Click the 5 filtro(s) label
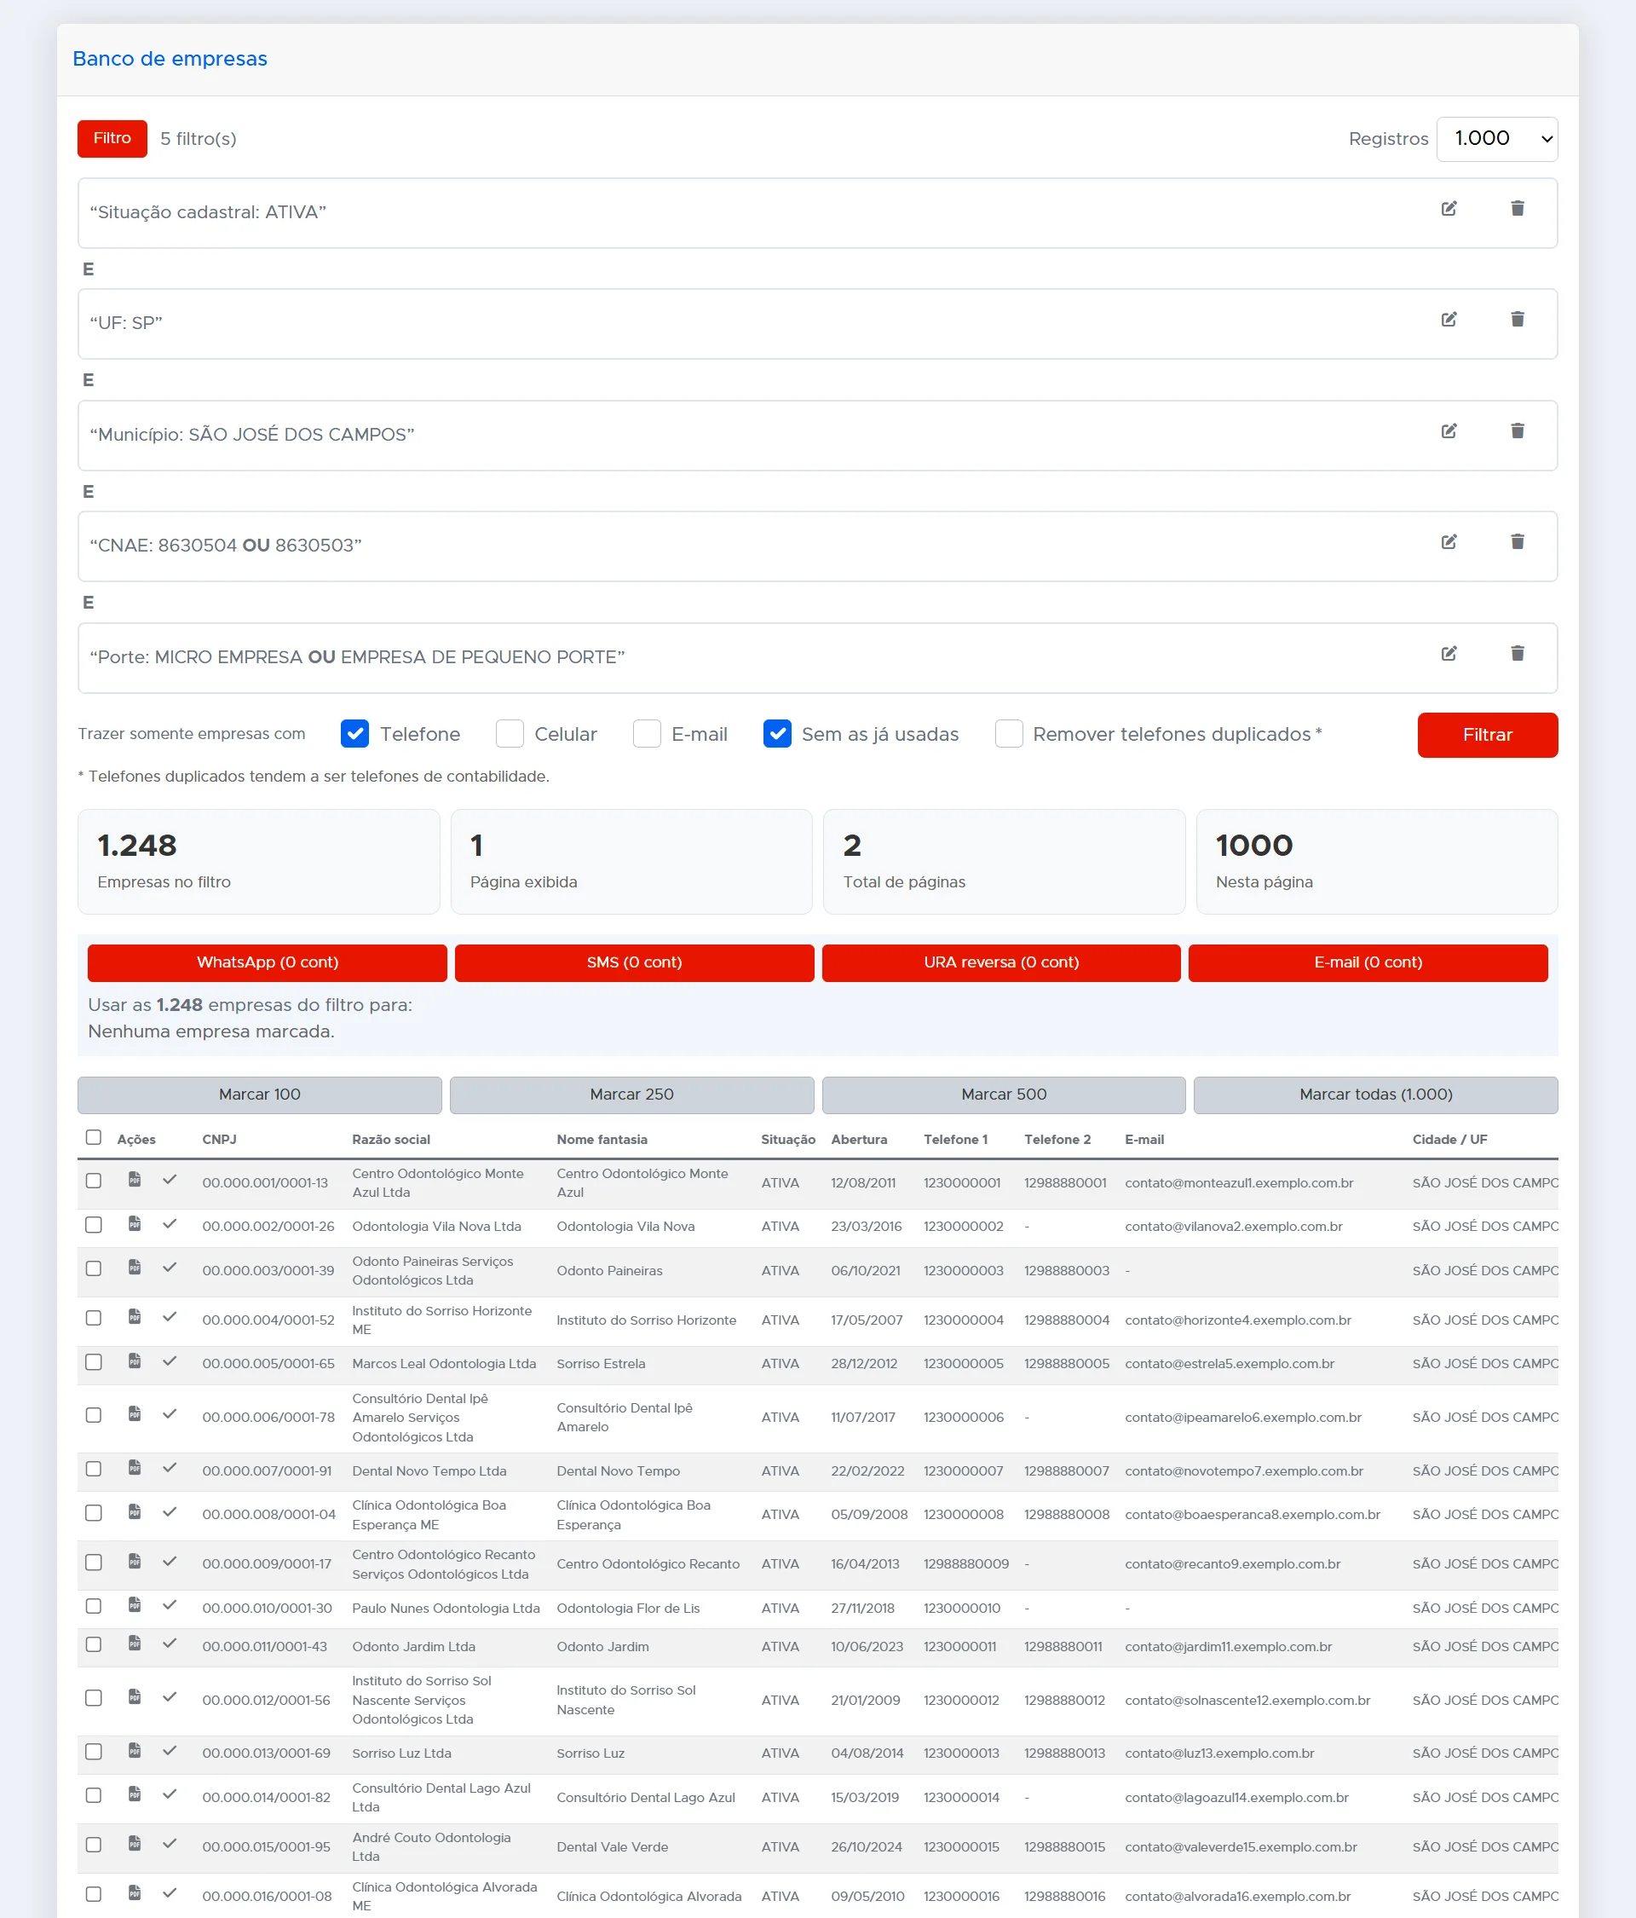The height and width of the screenshot is (1918, 1636). (x=198, y=139)
